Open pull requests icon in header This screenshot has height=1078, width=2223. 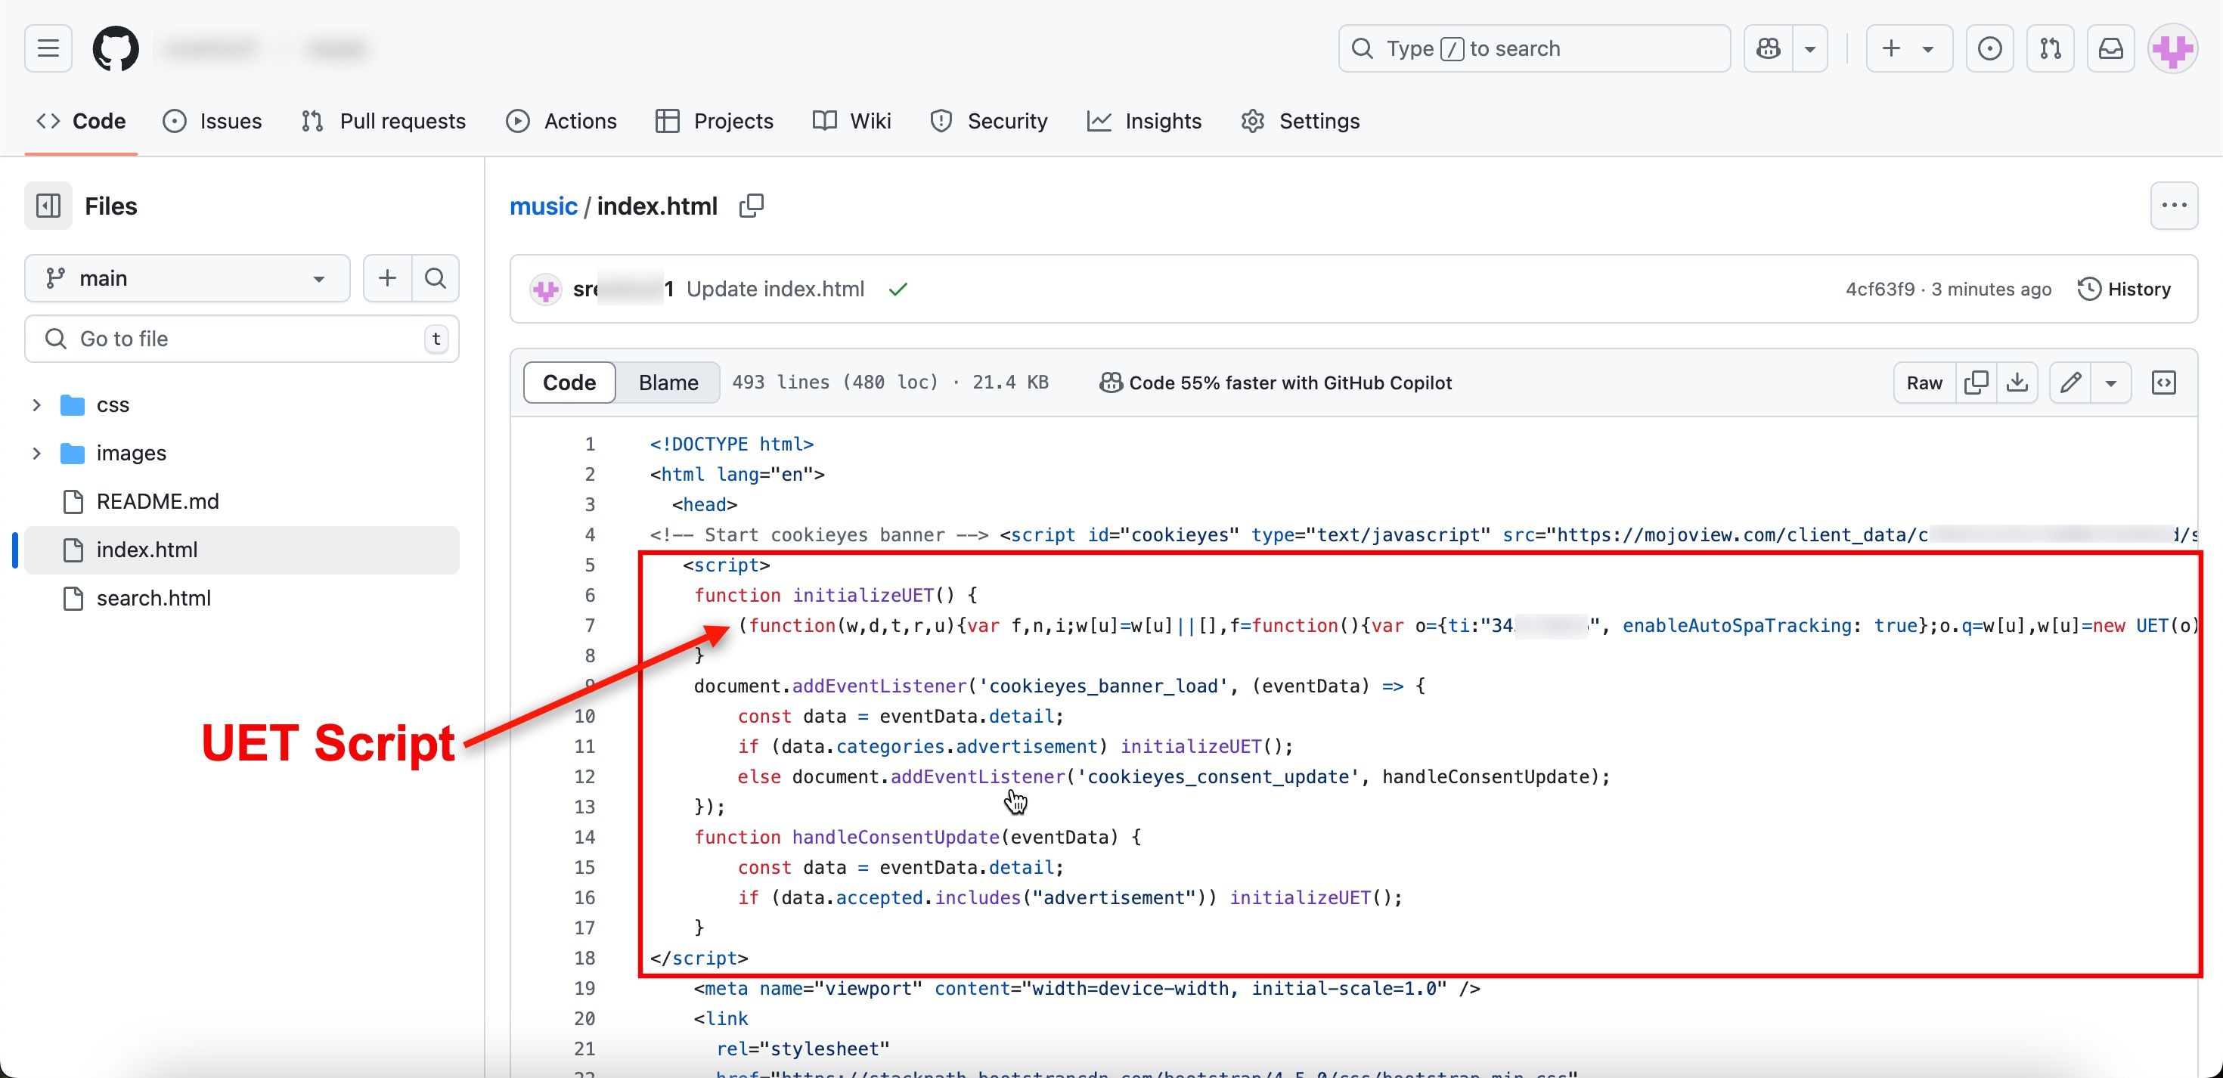pos(2051,48)
